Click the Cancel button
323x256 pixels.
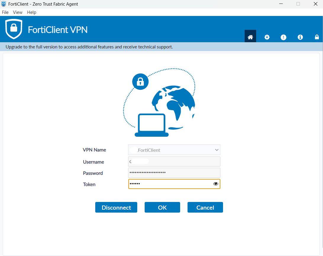205,207
